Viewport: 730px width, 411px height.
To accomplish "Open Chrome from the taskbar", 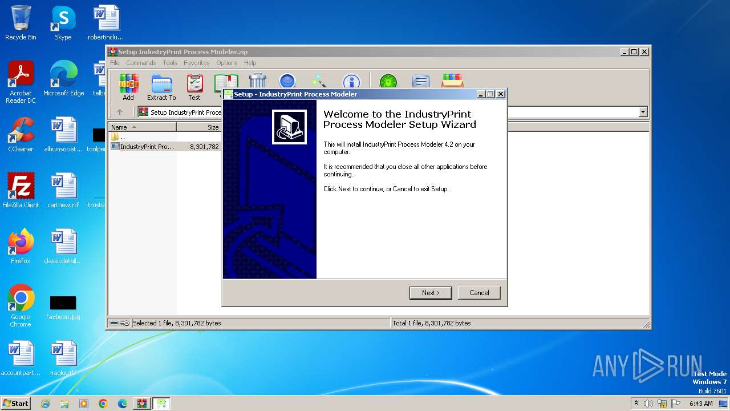I will click(x=103, y=404).
